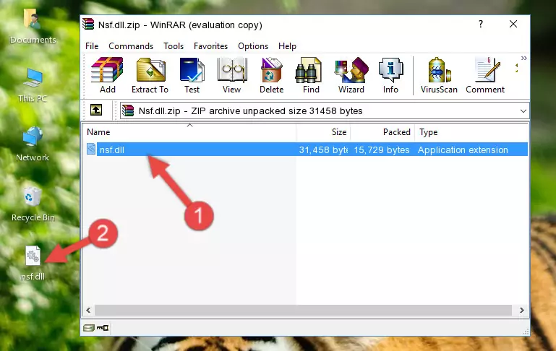The height and width of the screenshot is (351, 556).
Task: Select the Network desktop icon
Action: 33,144
